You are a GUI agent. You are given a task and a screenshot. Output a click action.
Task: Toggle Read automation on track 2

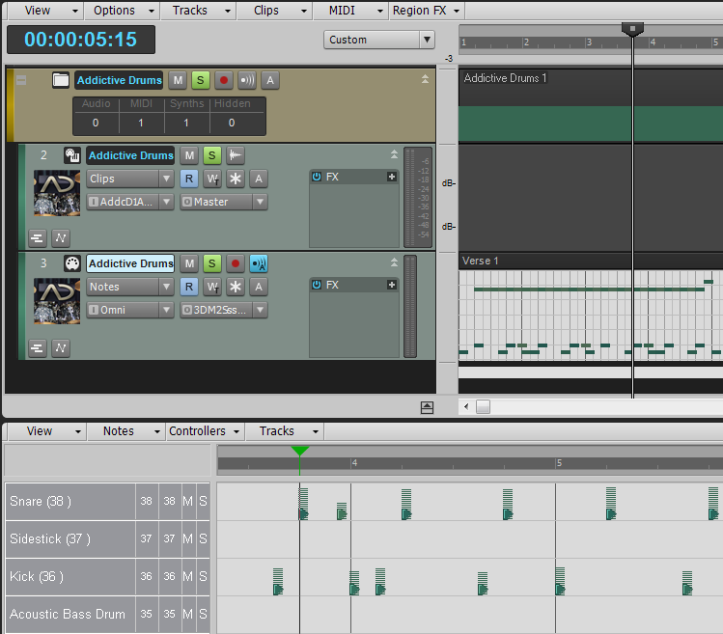[x=189, y=179]
